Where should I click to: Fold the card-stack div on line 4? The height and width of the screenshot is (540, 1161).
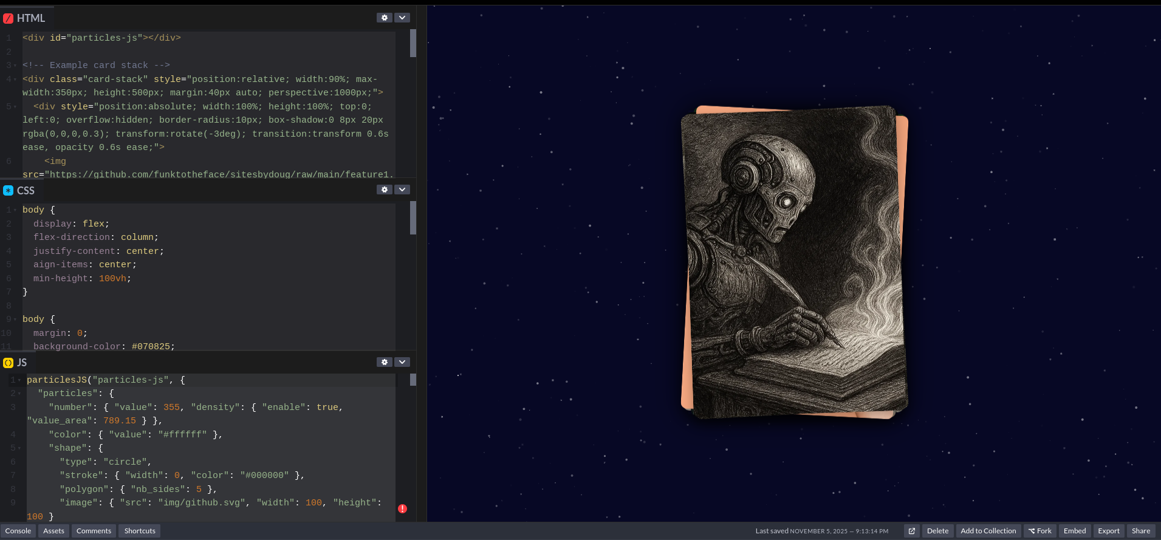[x=15, y=80]
